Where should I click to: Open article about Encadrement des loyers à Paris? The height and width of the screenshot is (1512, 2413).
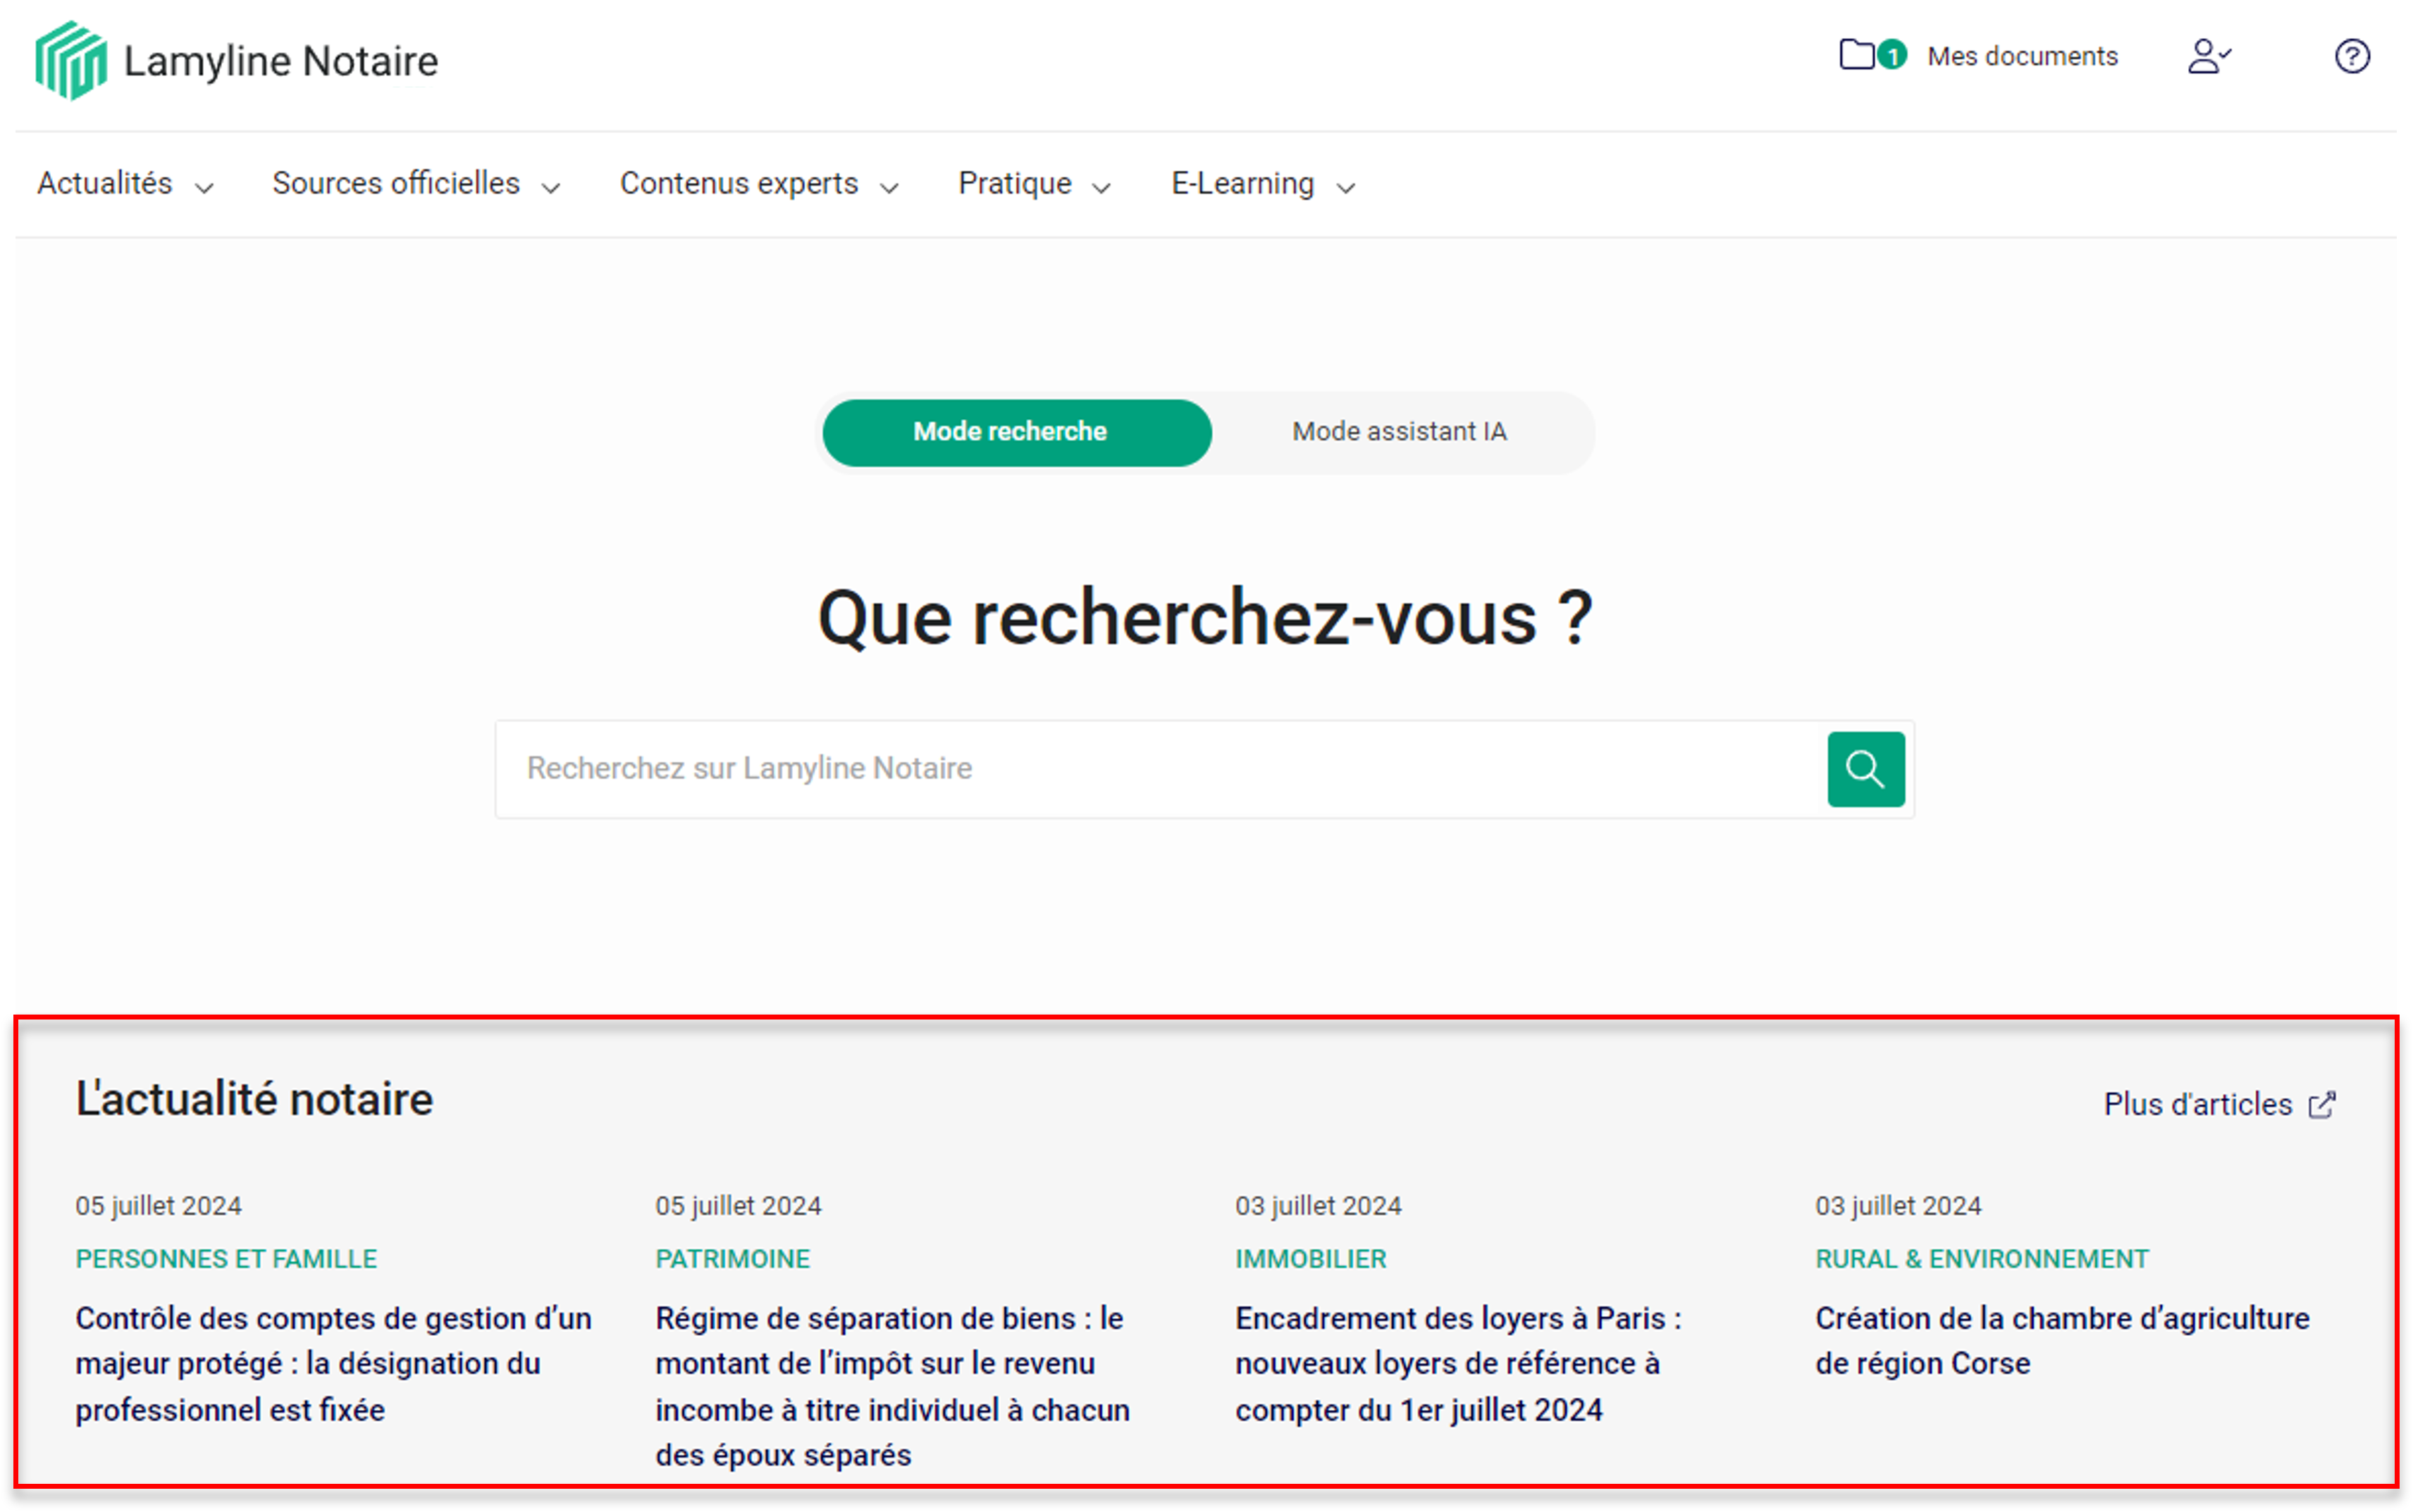pyautogui.click(x=1457, y=1363)
